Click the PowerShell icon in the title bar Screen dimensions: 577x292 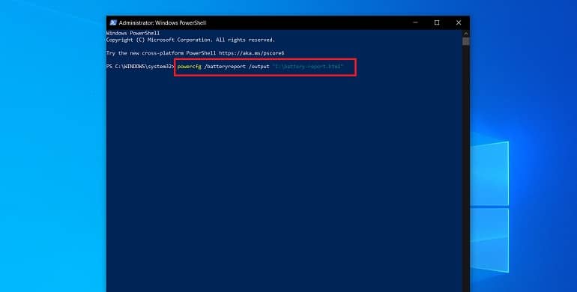pyautogui.click(x=113, y=22)
